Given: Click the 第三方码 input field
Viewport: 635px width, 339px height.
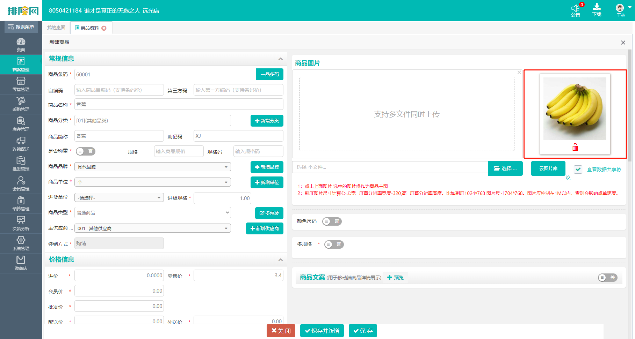Looking at the screenshot, I should coord(238,90).
